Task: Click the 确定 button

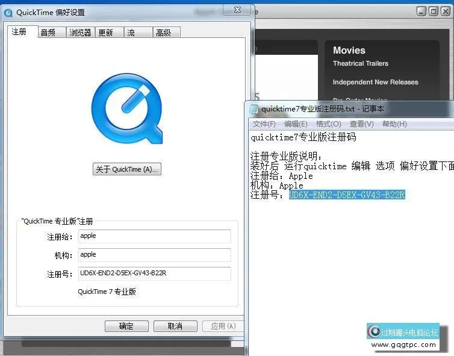Action: tap(126, 326)
